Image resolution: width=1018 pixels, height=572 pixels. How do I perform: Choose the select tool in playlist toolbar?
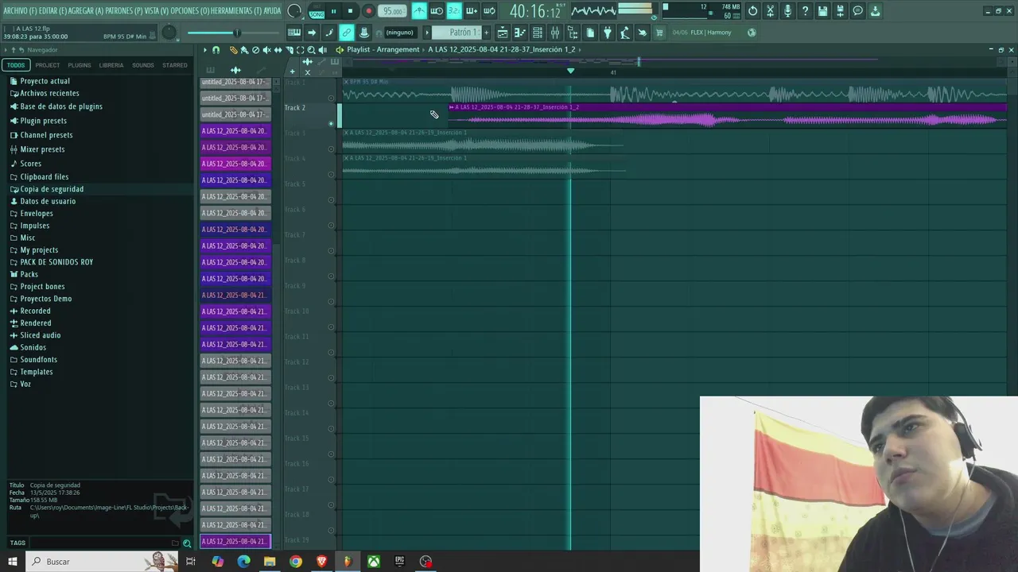(x=300, y=49)
